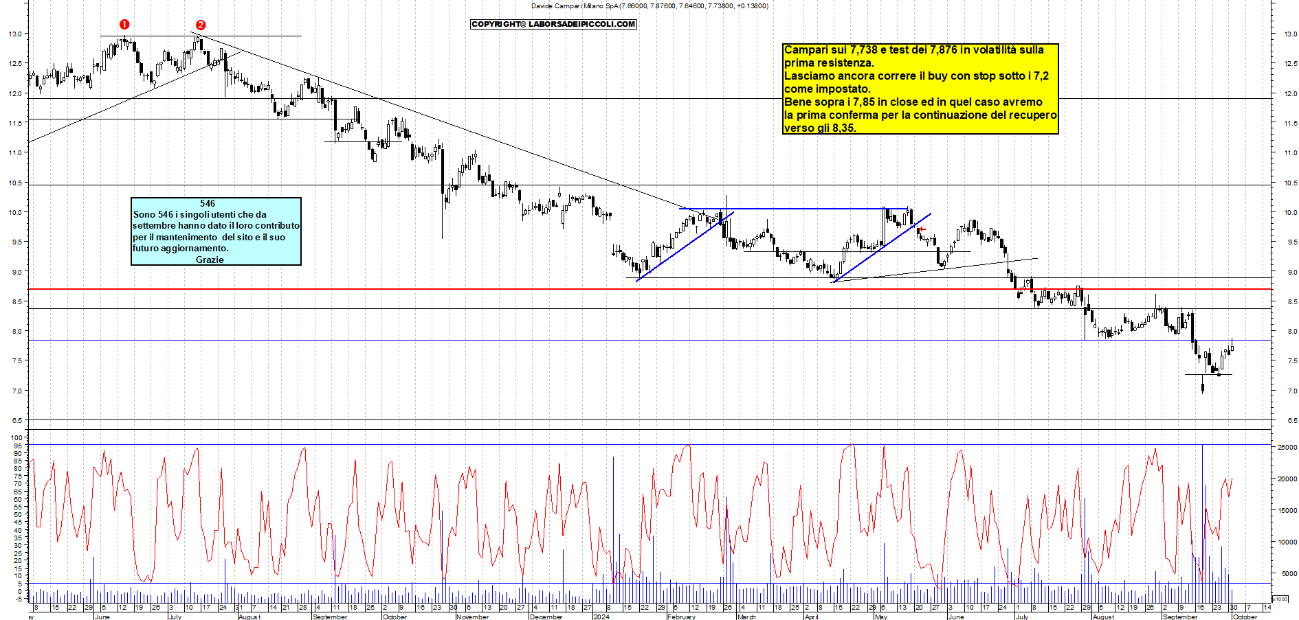This screenshot has height=620, width=1299.
Task: Click the x1000 volume scale label
Action: [1281, 599]
